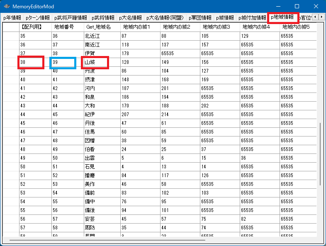Click the vertical scrollbar thumb
Viewport: 326px width, 246px height.
[321, 153]
